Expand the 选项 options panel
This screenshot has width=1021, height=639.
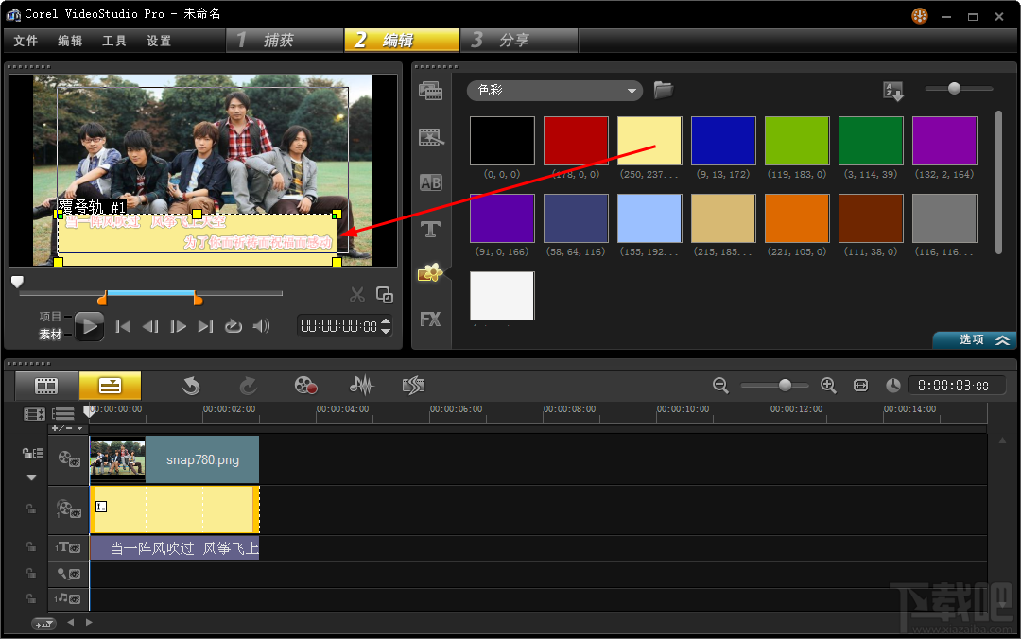point(975,340)
